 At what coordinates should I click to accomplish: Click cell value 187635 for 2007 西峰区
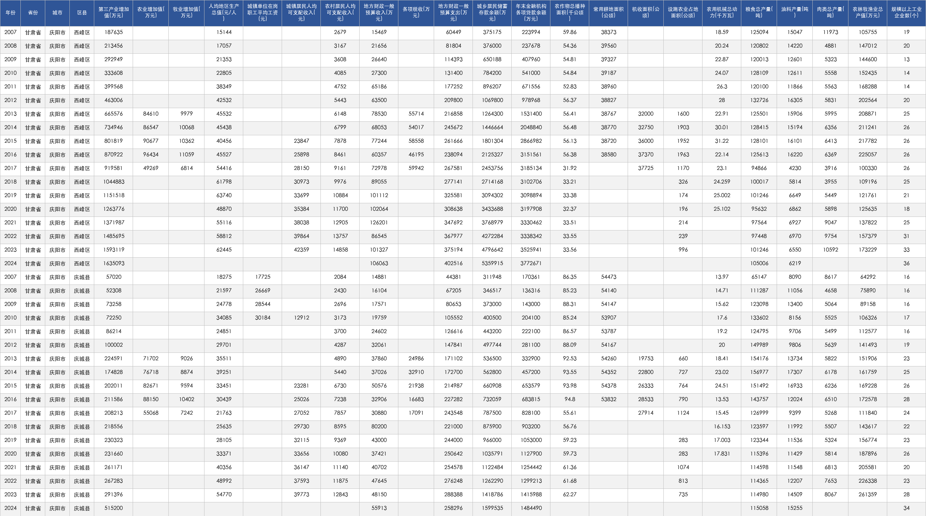(114, 32)
